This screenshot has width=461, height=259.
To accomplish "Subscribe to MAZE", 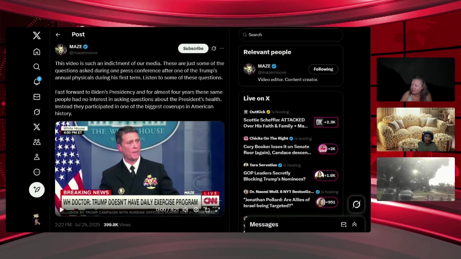I will (x=193, y=49).
